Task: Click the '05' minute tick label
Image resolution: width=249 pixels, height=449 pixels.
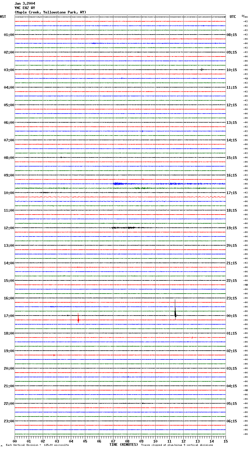Action: tap(85, 441)
